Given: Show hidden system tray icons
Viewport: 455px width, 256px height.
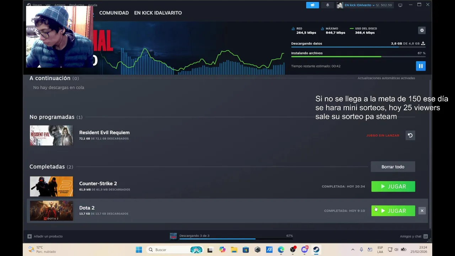Looking at the screenshot, I should coord(353,250).
